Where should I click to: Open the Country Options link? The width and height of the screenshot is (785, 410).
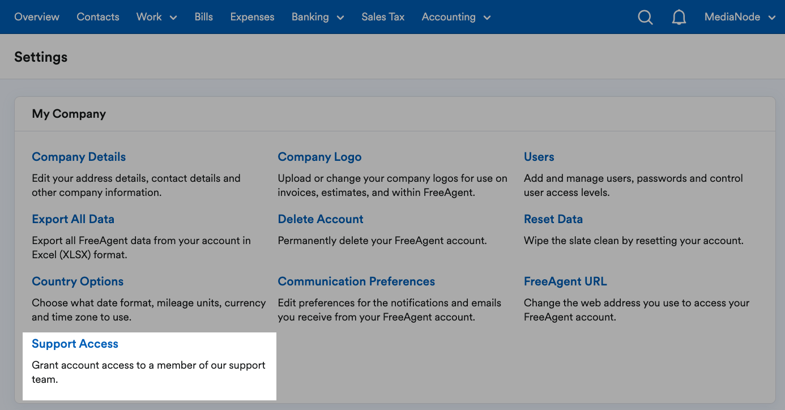pyautogui.click(x=78, y=281)
